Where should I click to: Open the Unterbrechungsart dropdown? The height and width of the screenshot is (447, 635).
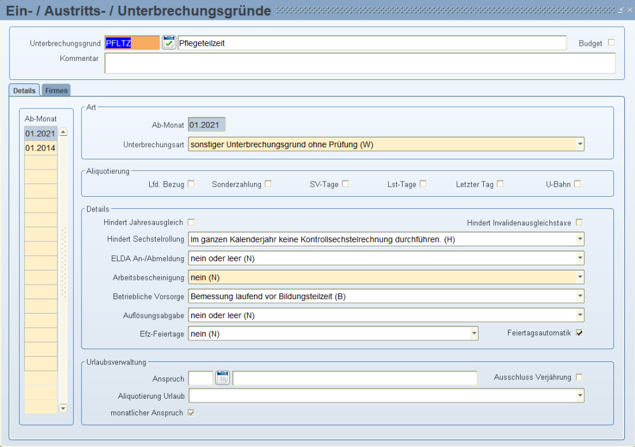pyautogui.click(x=580, y=145)
